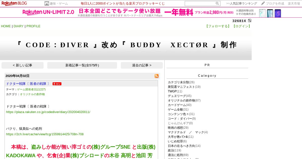
Task: Open category link オリジナルの創作物 in post
Action: tap(32, 94)
